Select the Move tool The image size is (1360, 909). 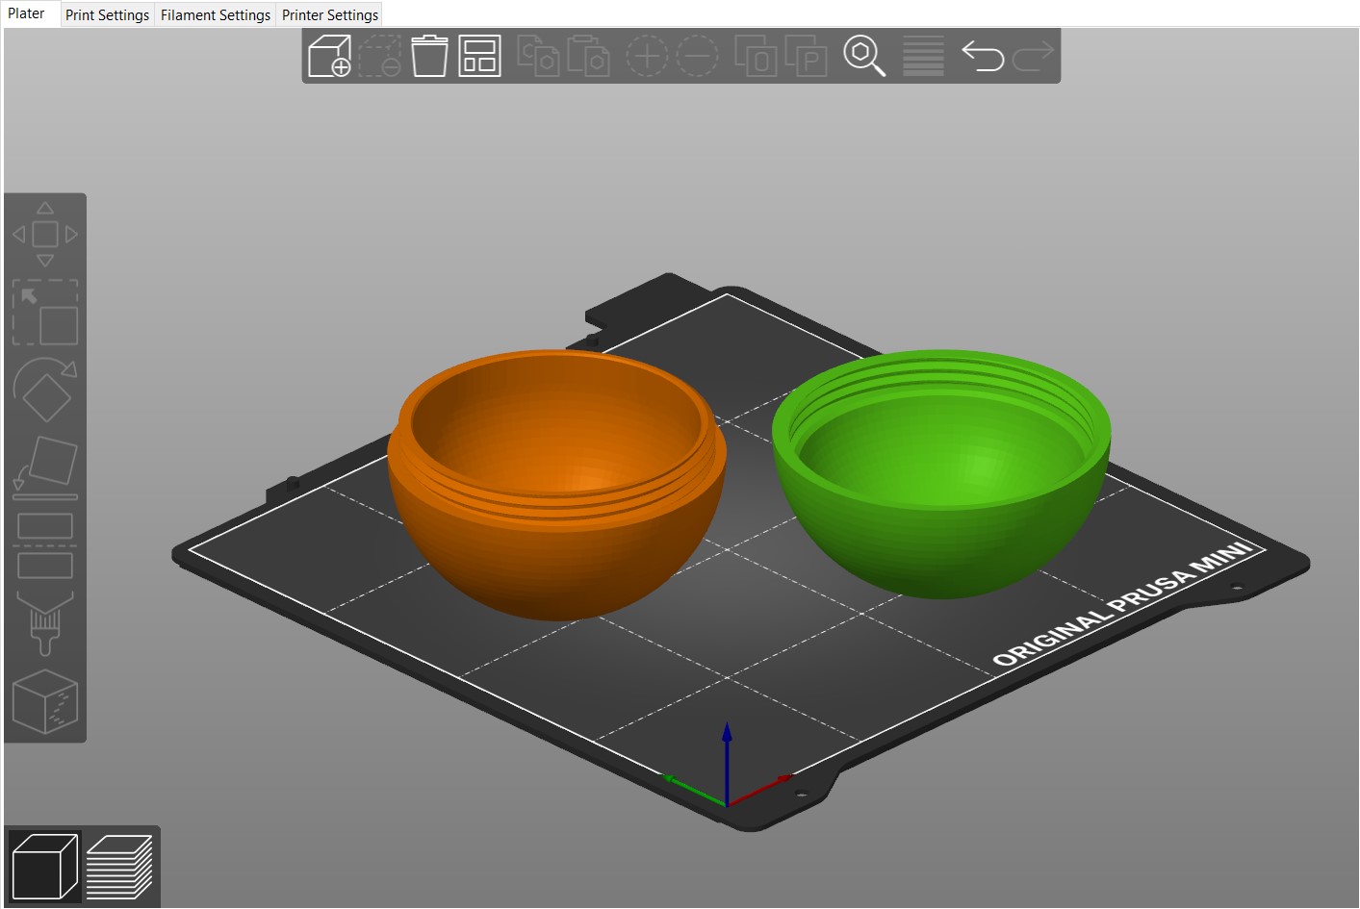[44, 231]
